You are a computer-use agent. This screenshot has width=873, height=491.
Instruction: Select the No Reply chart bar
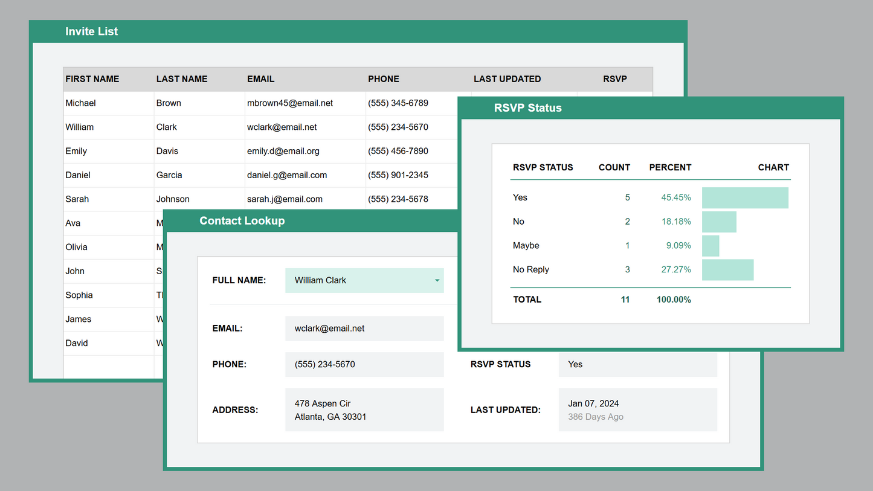tap(727, 270)
